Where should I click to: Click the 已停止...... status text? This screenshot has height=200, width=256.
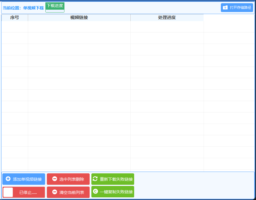28,192
